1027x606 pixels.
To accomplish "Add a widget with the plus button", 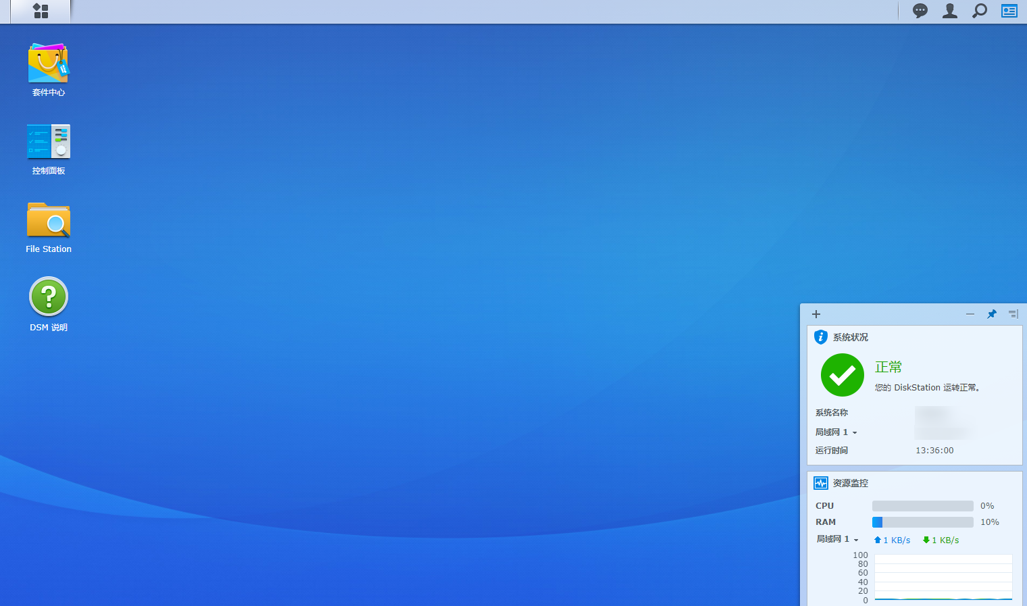I will (816, 314).
